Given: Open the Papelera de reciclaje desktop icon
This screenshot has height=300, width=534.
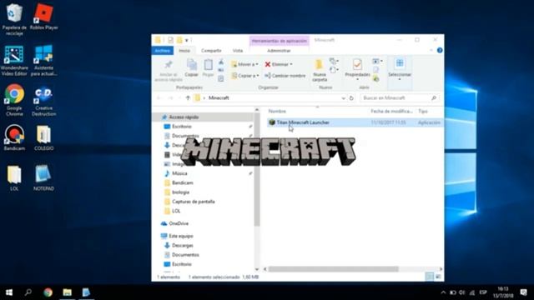Looking at the screenshot, I should pos(14,18).
